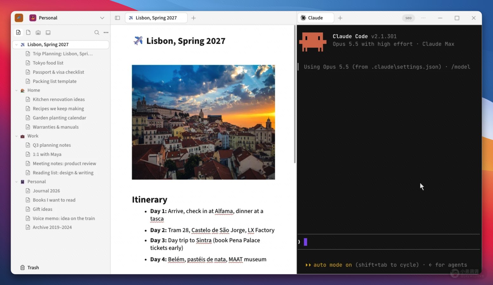Click the house icon of Home folder

tap(23, 90)
